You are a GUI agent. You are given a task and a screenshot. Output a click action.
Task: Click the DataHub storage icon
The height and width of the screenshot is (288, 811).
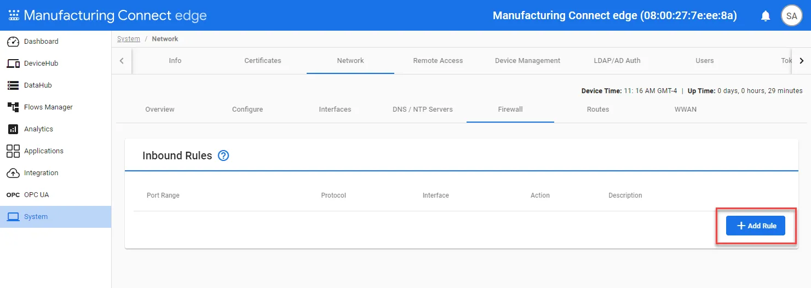(x=13, y=85)
